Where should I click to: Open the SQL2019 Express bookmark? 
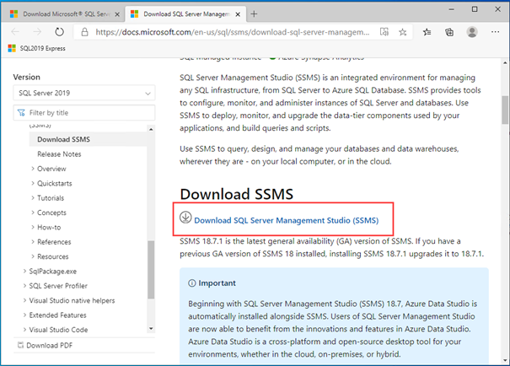pos(37,48)
